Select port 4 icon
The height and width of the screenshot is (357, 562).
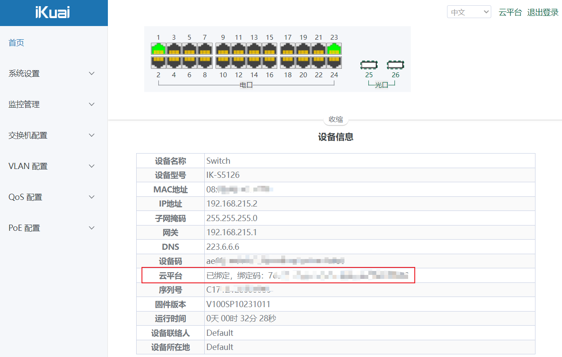(x=174, y=62)
